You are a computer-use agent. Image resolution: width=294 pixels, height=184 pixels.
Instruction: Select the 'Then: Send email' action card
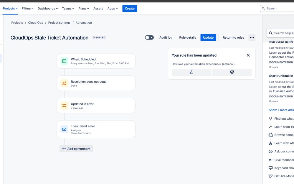(x=96, y=129)
